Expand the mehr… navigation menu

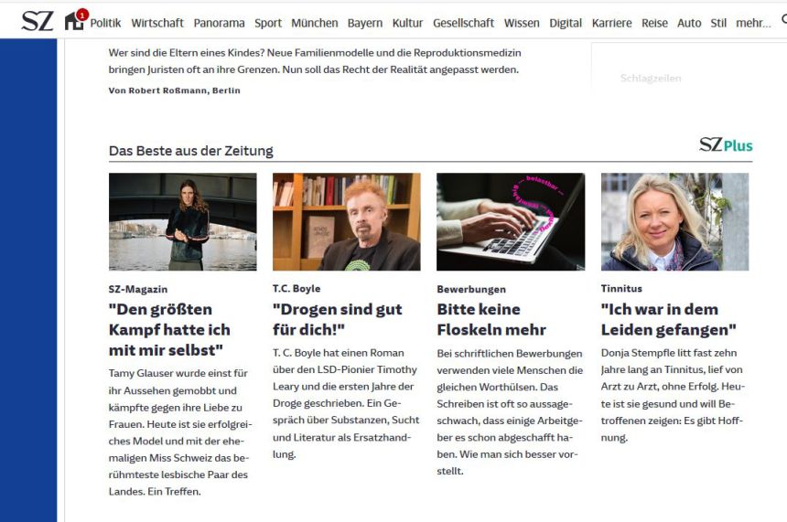pos(753,23)
